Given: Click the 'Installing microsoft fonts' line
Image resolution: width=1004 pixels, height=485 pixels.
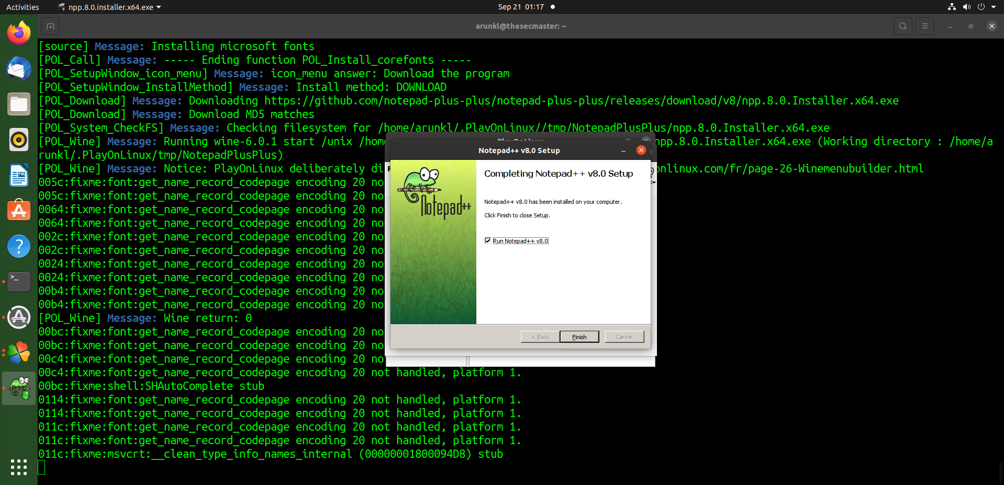Looking at the screenshot, I should pyautogui.click(x=176, y=47).
